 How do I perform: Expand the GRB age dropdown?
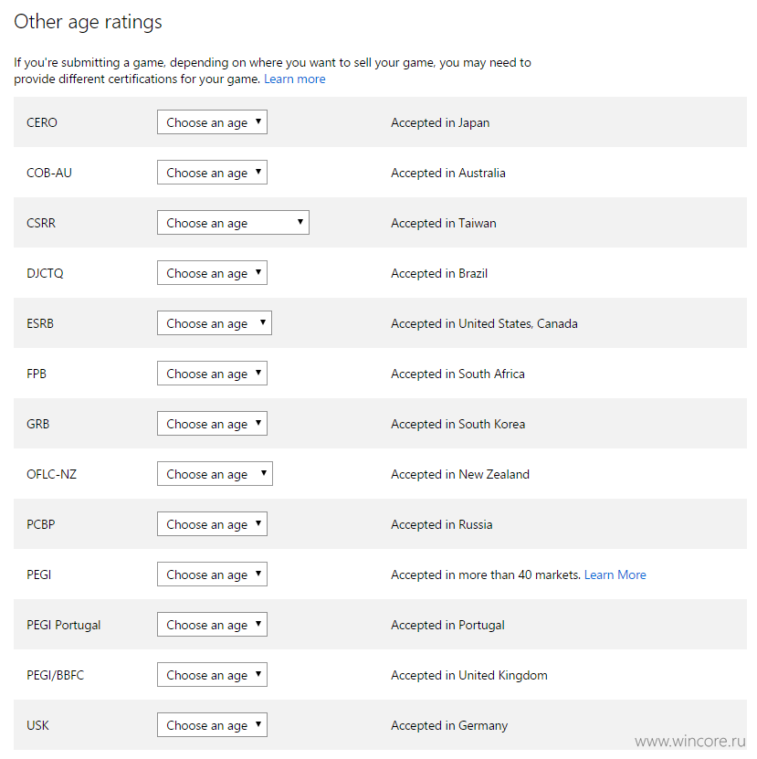[212, 424]
